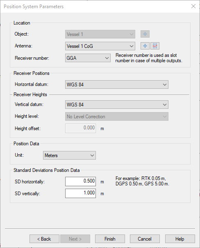Open antenna settings sliders icon
Viewport: 200px width, 248px height.
tap(155, 46)
